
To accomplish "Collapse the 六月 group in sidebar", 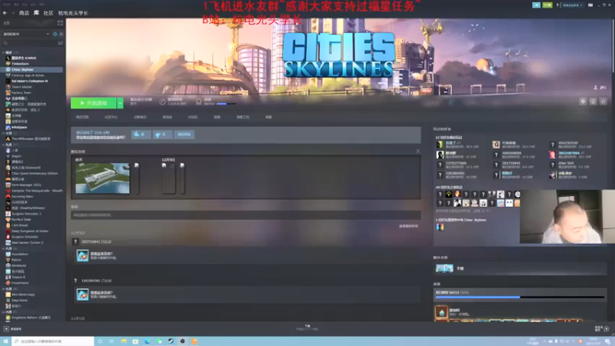I will 4,312.
